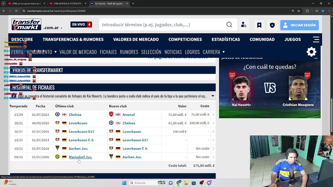Click the Chelsea crest in the 23/24 row
The width and height of the screenshot is (333, 187).
coord(57,114)
